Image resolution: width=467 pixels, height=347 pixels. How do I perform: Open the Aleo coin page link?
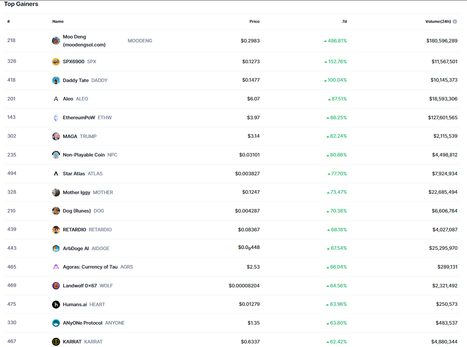tap(68, 99)
